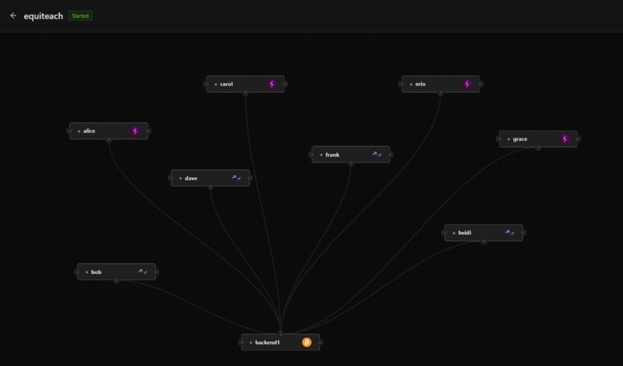623x366 pixels.
Task: Click the right port of erin node
Action: 480,84
